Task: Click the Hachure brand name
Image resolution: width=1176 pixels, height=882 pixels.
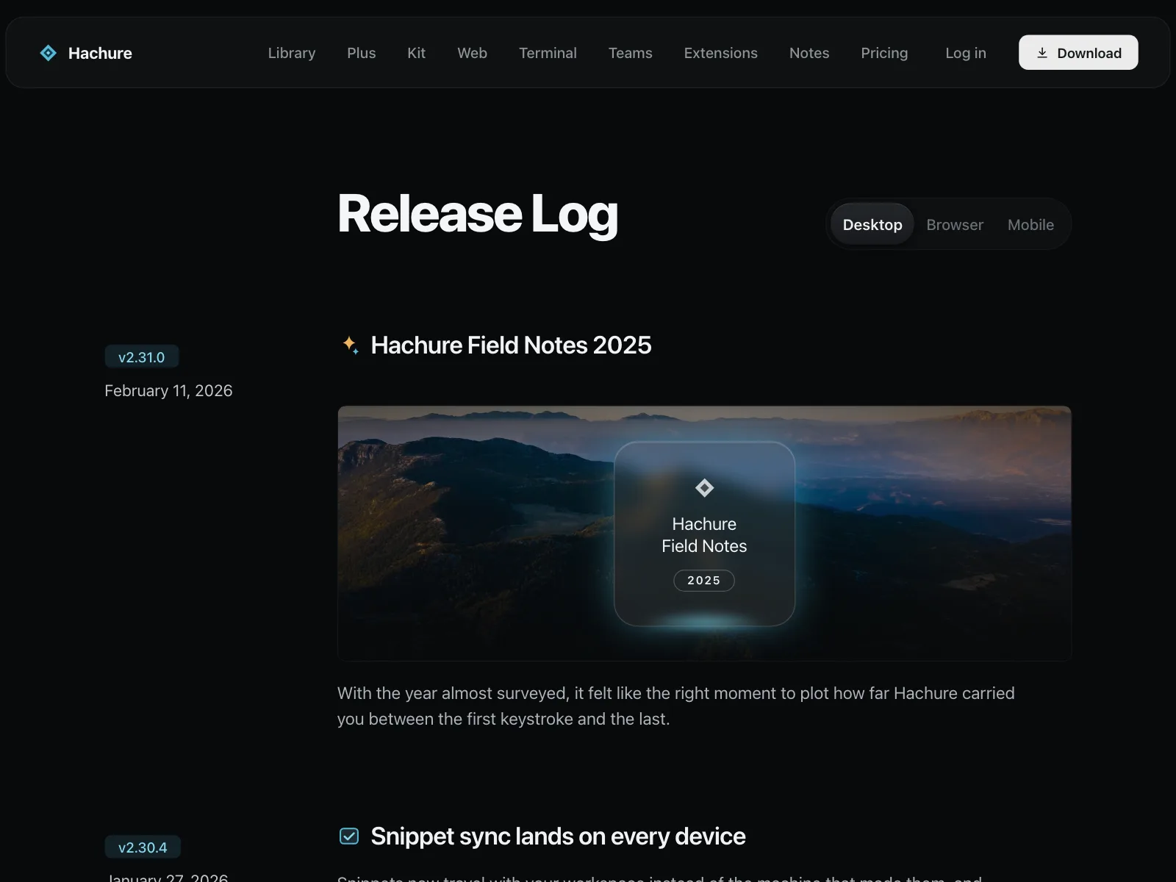Action: point(100,53)
